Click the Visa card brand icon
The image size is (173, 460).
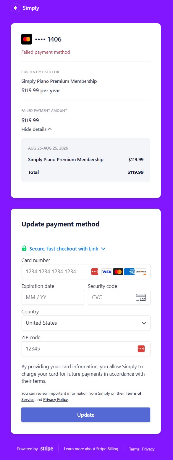[x=106, y=272]
